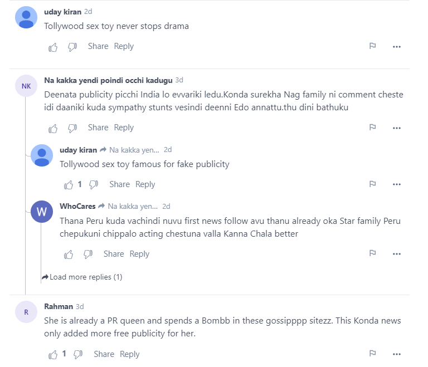Open Rahman's three-dot options menu

(396, 354)
